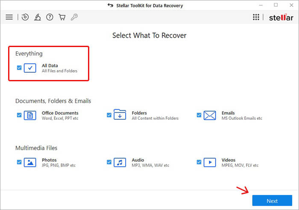299x210 pixels.
Task: Click the Office Documents page icon
Action: (30, 115)
